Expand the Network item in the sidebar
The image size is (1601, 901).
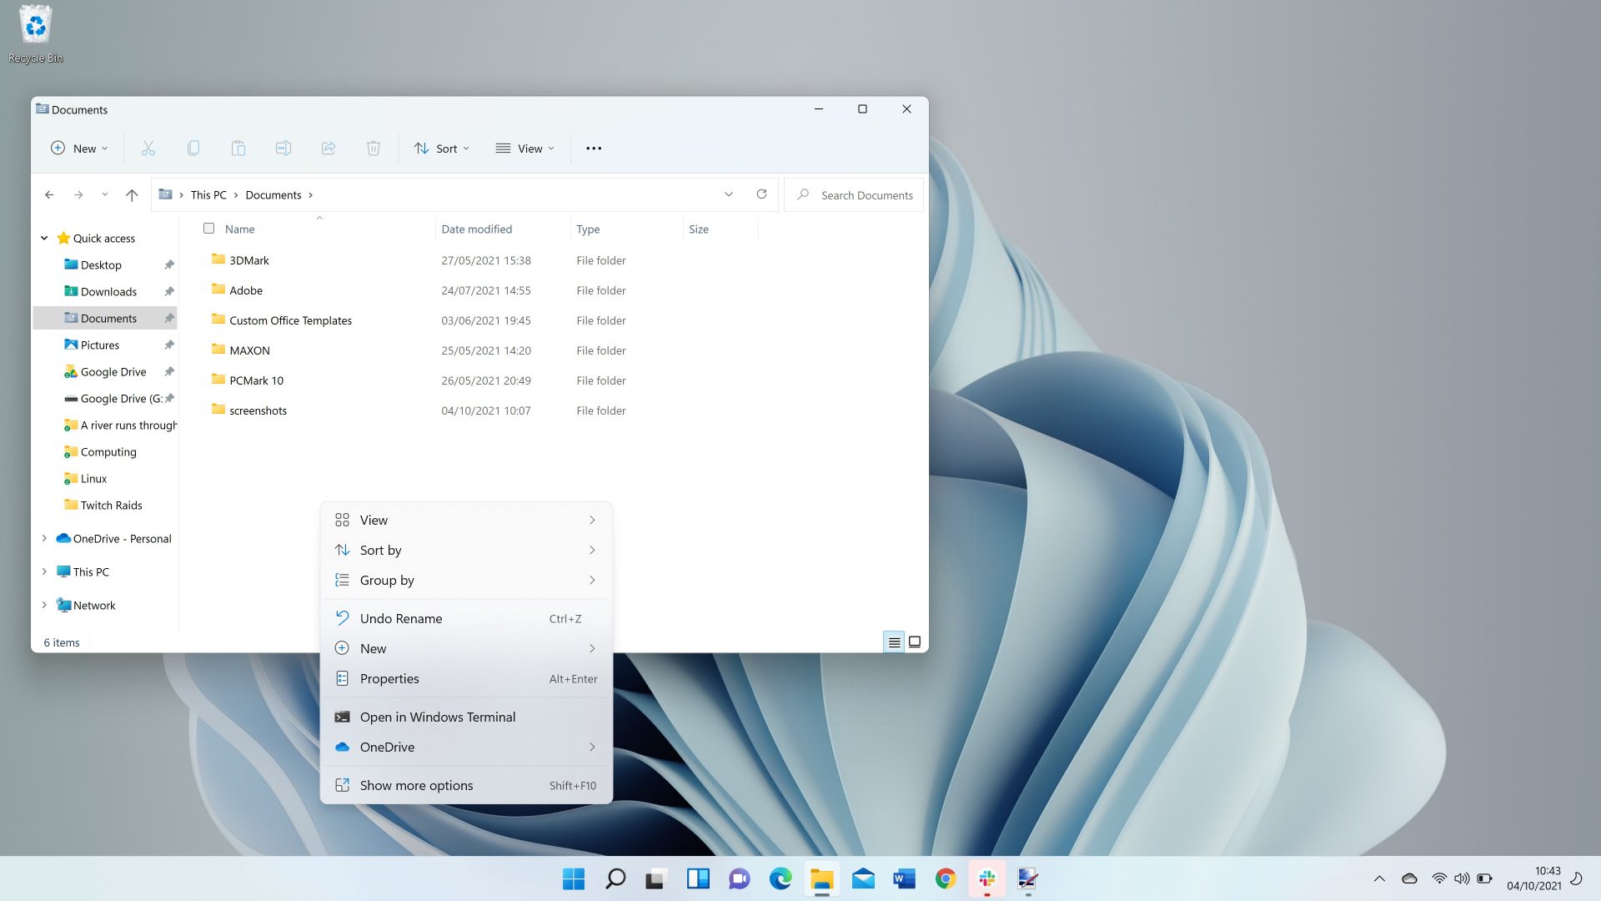click(44, 604)
